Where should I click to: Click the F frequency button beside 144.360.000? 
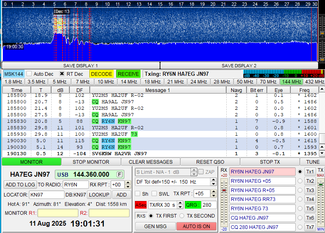coord(120,174)
